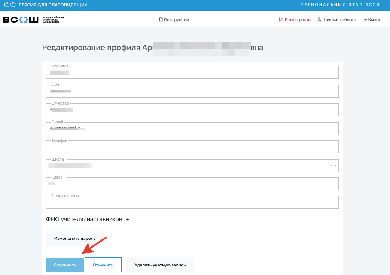Open the РЕГИОНАЛЬНЫЙ ЭТАП ВСОШ link

[341, 5]
